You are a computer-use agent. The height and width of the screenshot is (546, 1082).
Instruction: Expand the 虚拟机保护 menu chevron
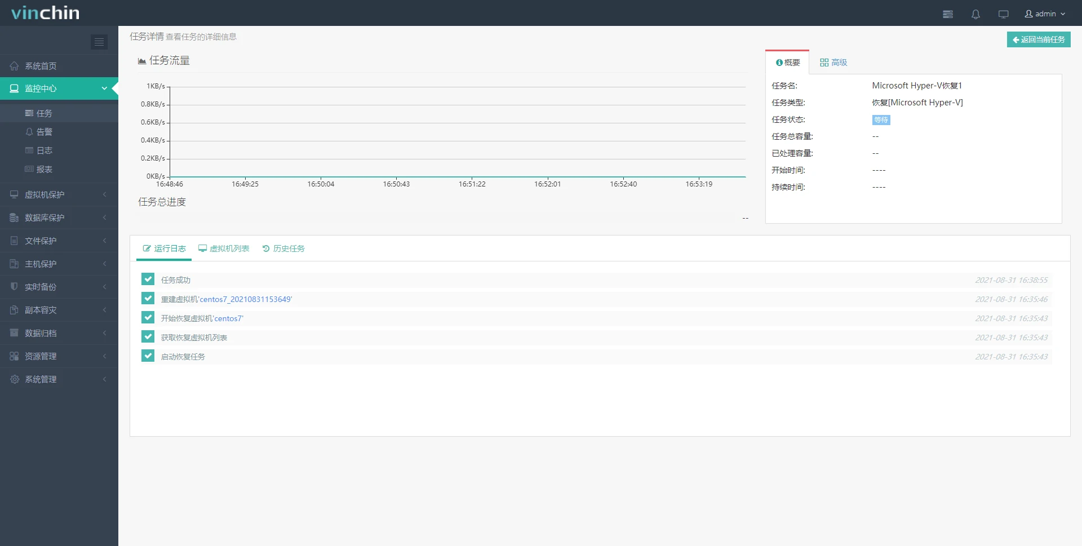(x=104, y=194)
